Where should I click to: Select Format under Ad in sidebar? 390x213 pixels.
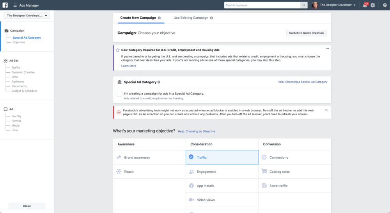pyautogui.click(x=16, y=121)
